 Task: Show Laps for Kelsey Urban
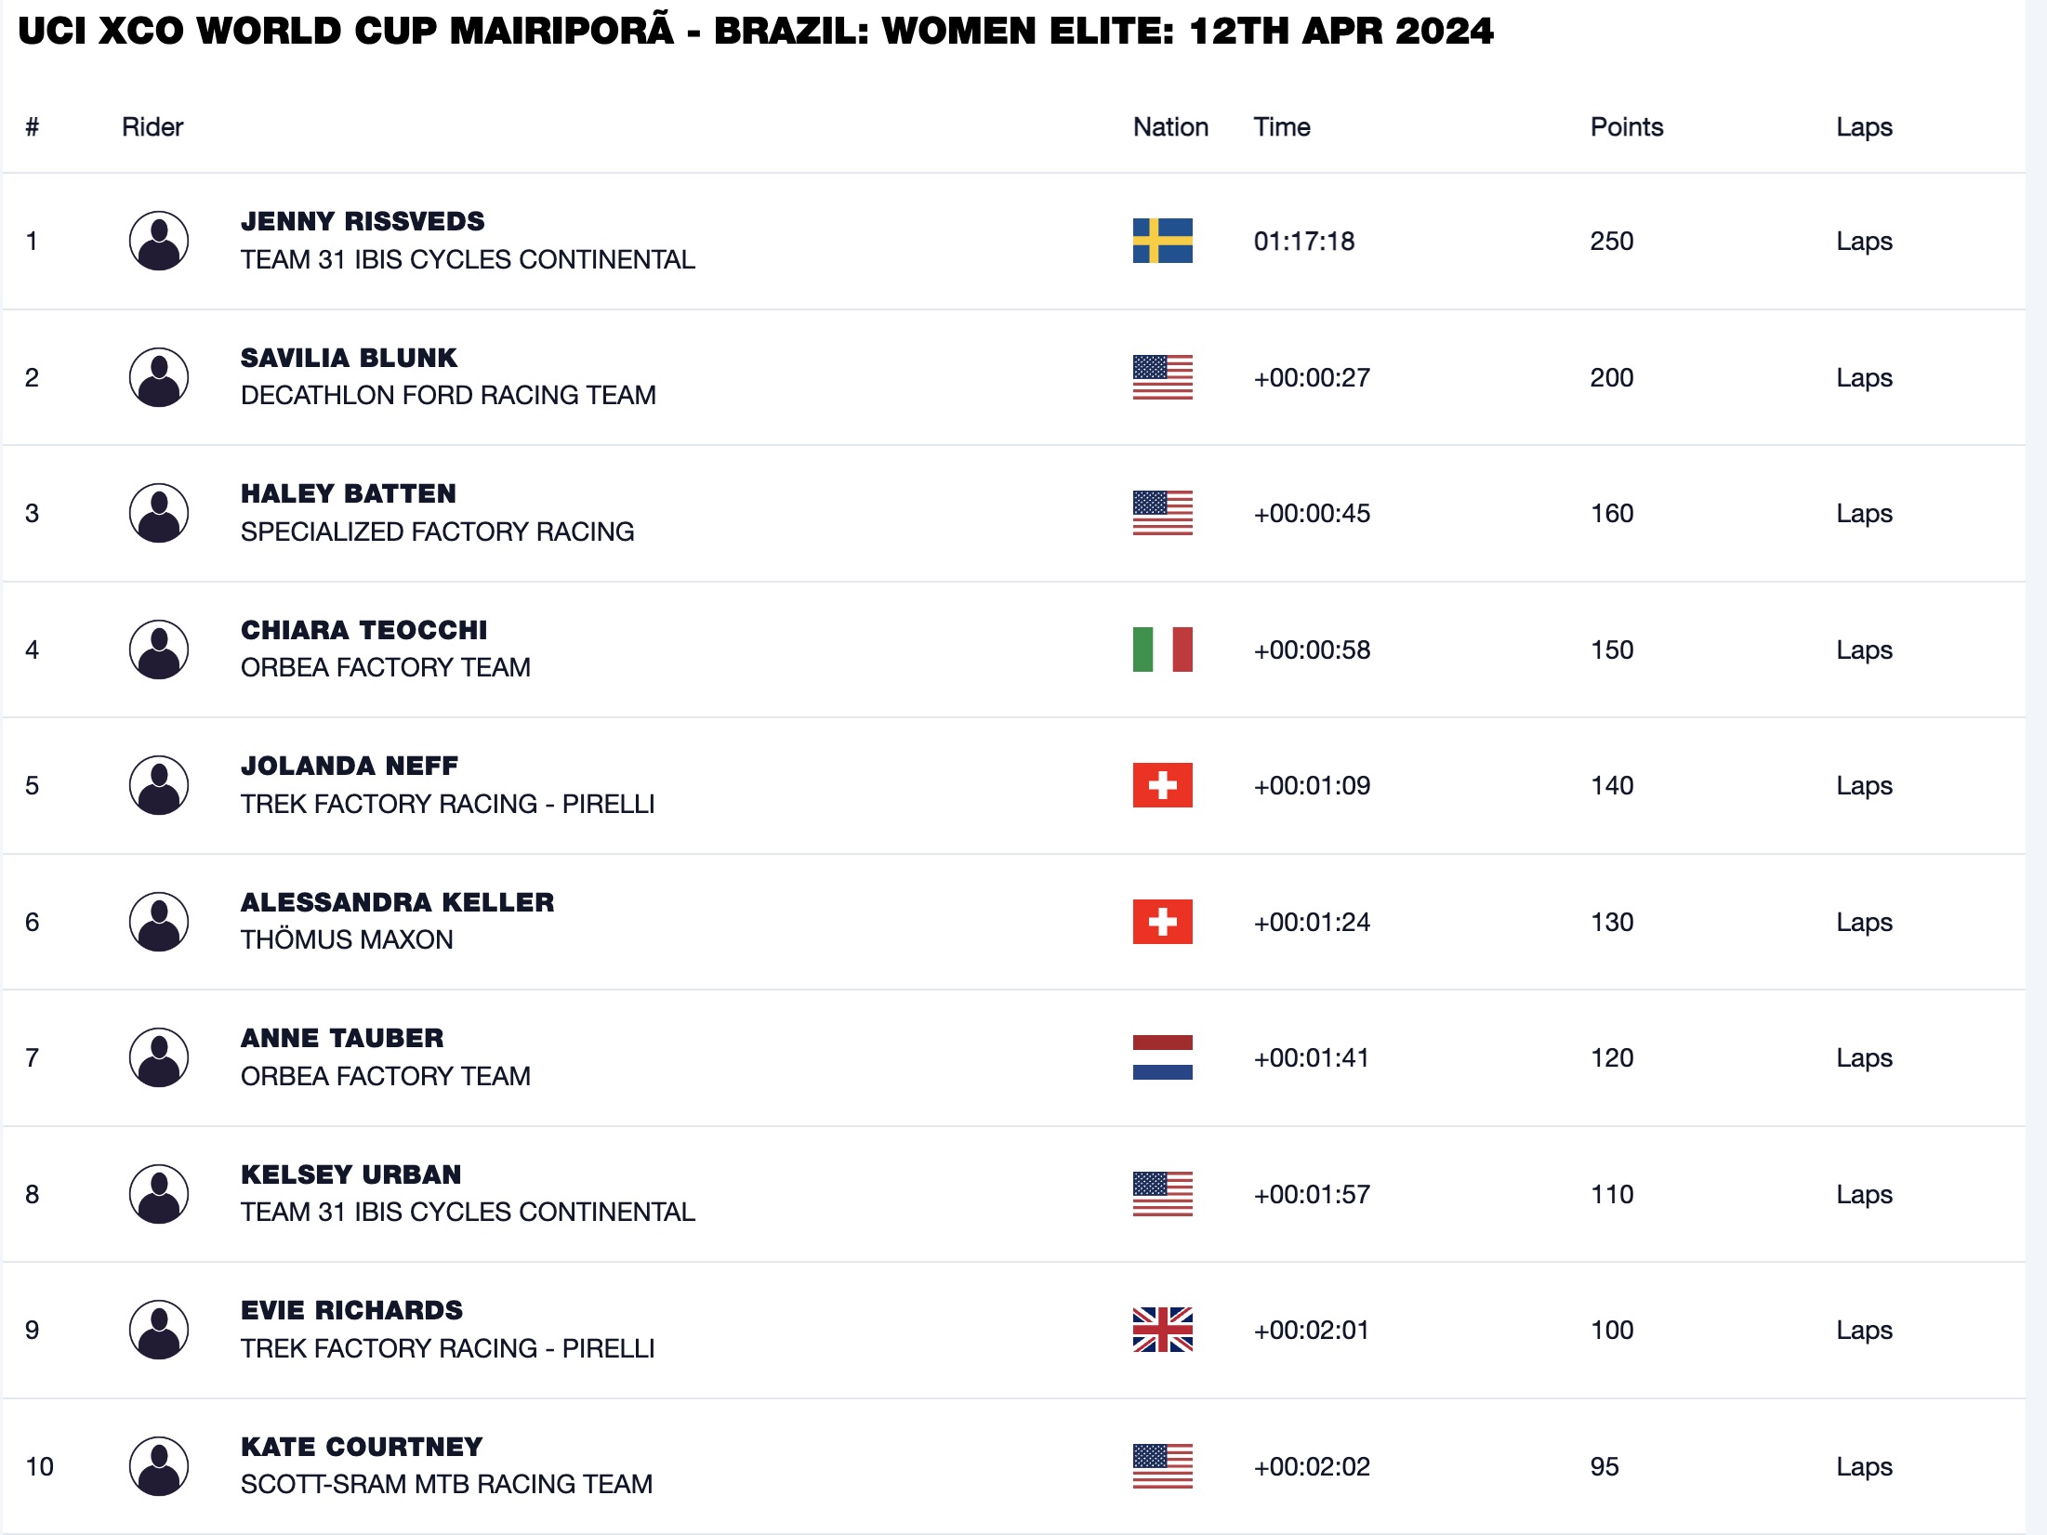click(1864, 1194)
